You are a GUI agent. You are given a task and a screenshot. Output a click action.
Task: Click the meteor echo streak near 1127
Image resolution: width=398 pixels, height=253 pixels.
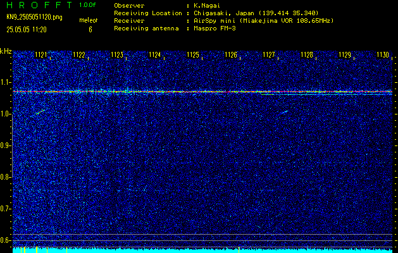click(x=283, y=113)
